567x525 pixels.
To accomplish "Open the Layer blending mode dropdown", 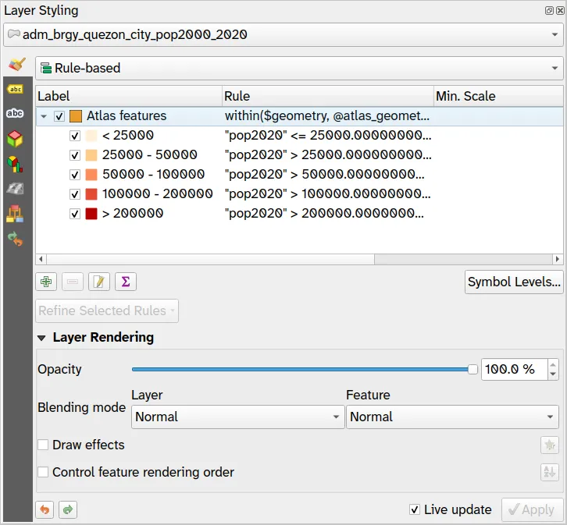I will (x=237, y=417).
